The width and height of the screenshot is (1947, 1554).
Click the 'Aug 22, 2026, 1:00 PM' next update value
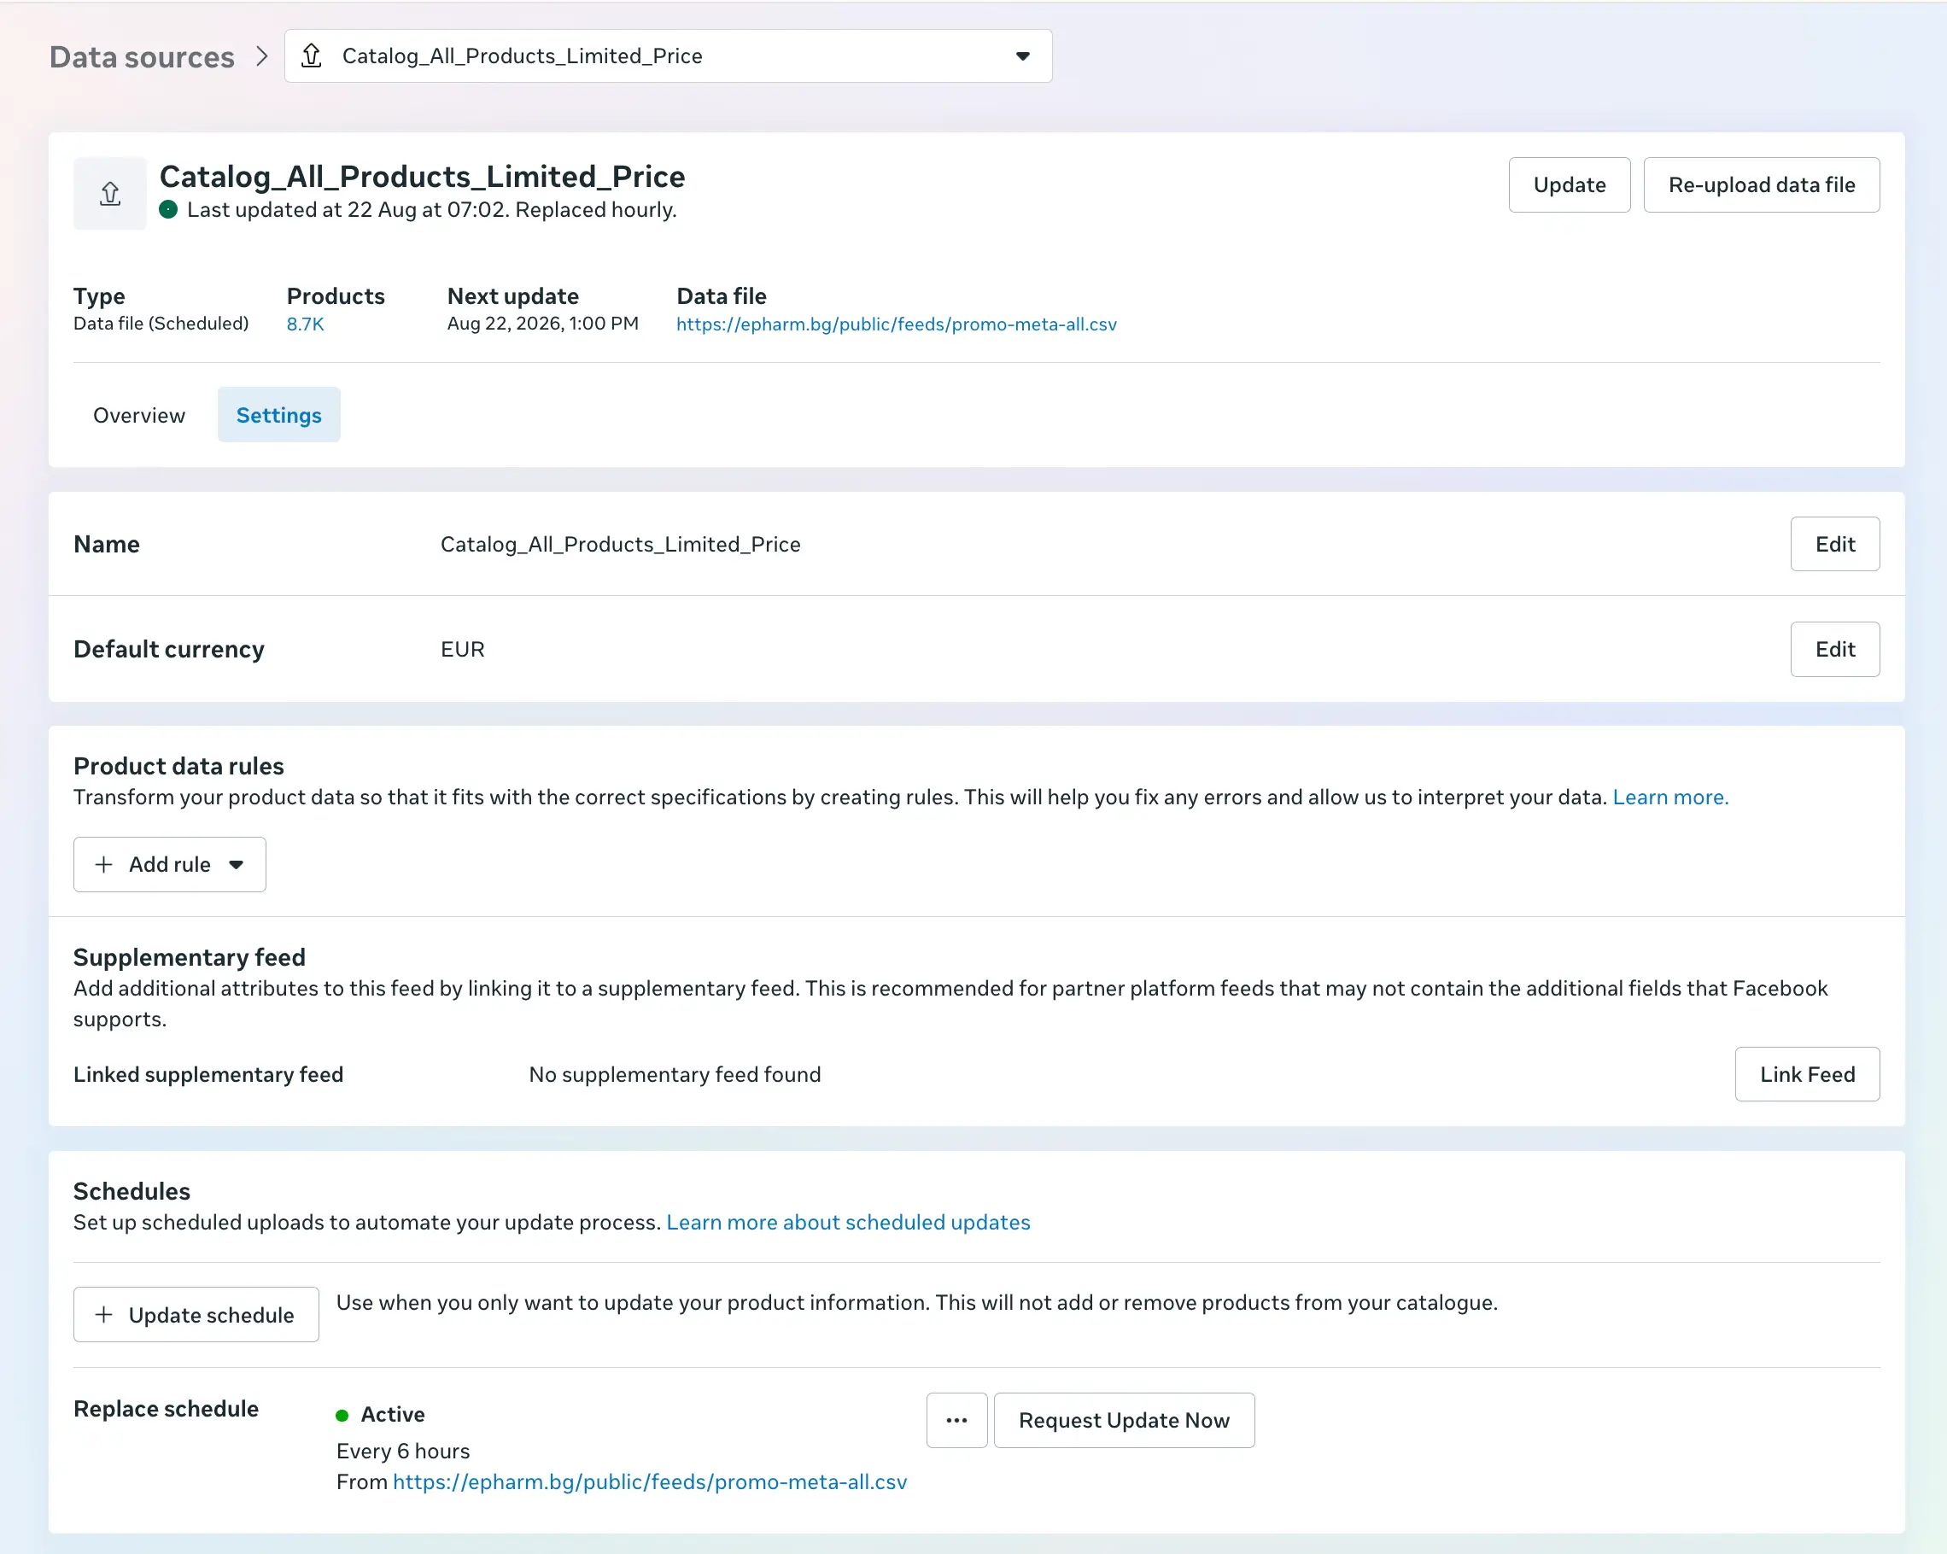[x=543, y=324]
